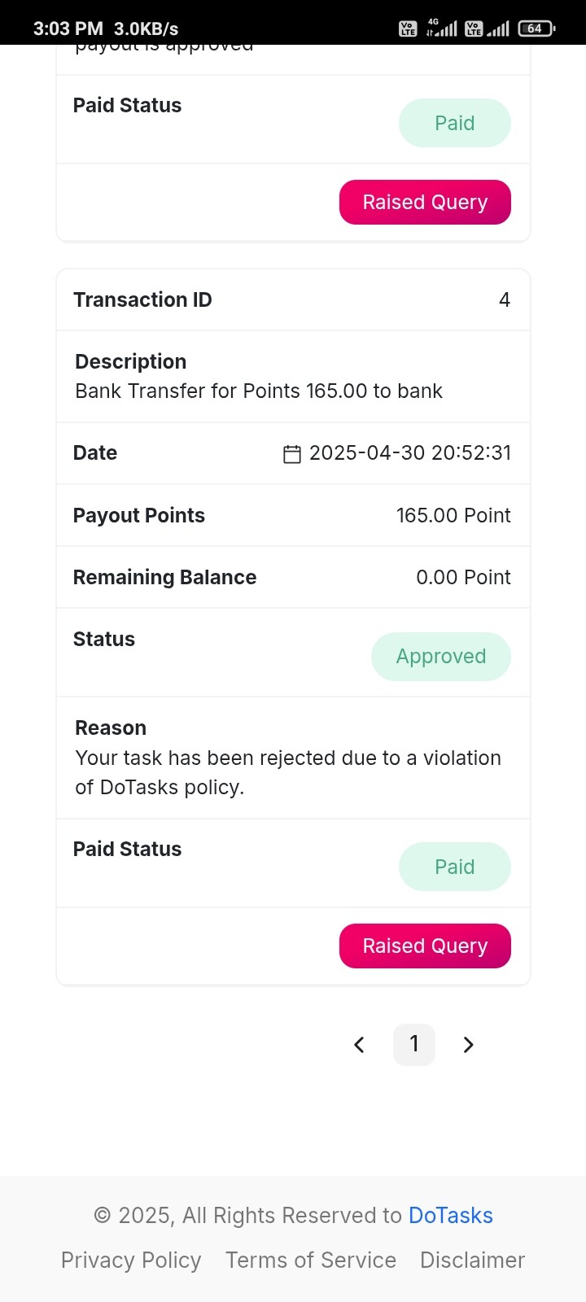Tap the Paid badge in Transaction 4
The width and height of the screenshot is (586, 1302).
[455, 867]
